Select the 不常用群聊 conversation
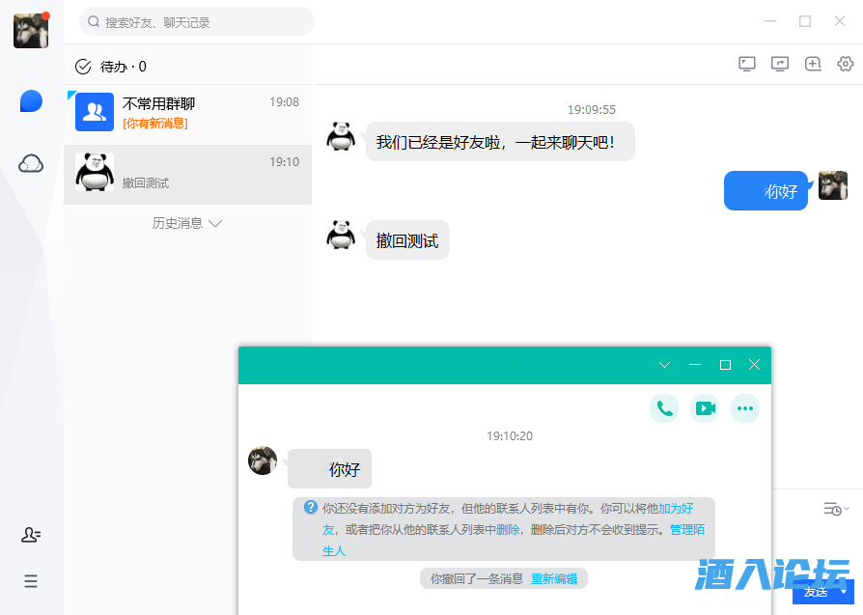The width and height of the screenshot is (863, 615). point(187,113)
